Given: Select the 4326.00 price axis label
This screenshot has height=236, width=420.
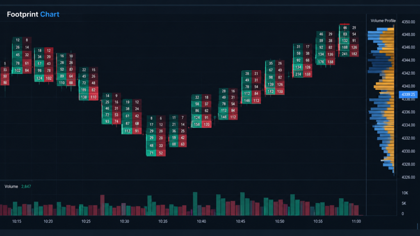Looking at the screenshot, I should (x=408, y=177).
